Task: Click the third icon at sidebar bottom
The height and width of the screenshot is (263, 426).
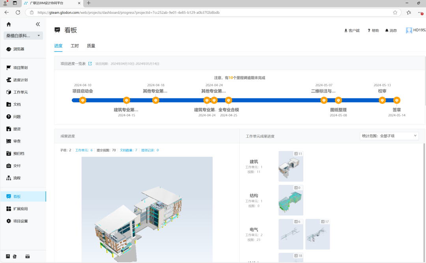Action: 28,256
